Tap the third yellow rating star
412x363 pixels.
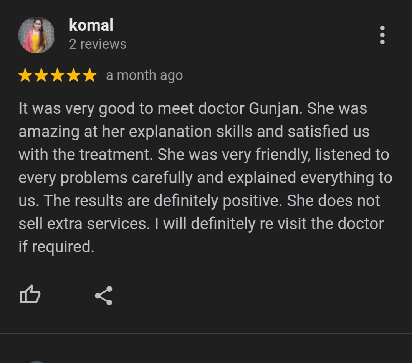(x=58, y=75)
